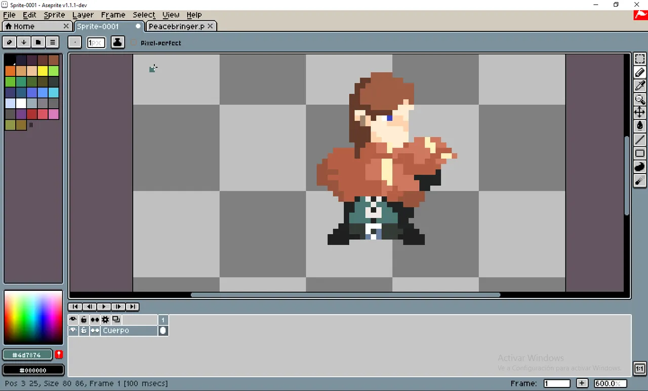This screenshot has width=648, height=391.
Task: Click the background color #000000 box
Action: 33,370
